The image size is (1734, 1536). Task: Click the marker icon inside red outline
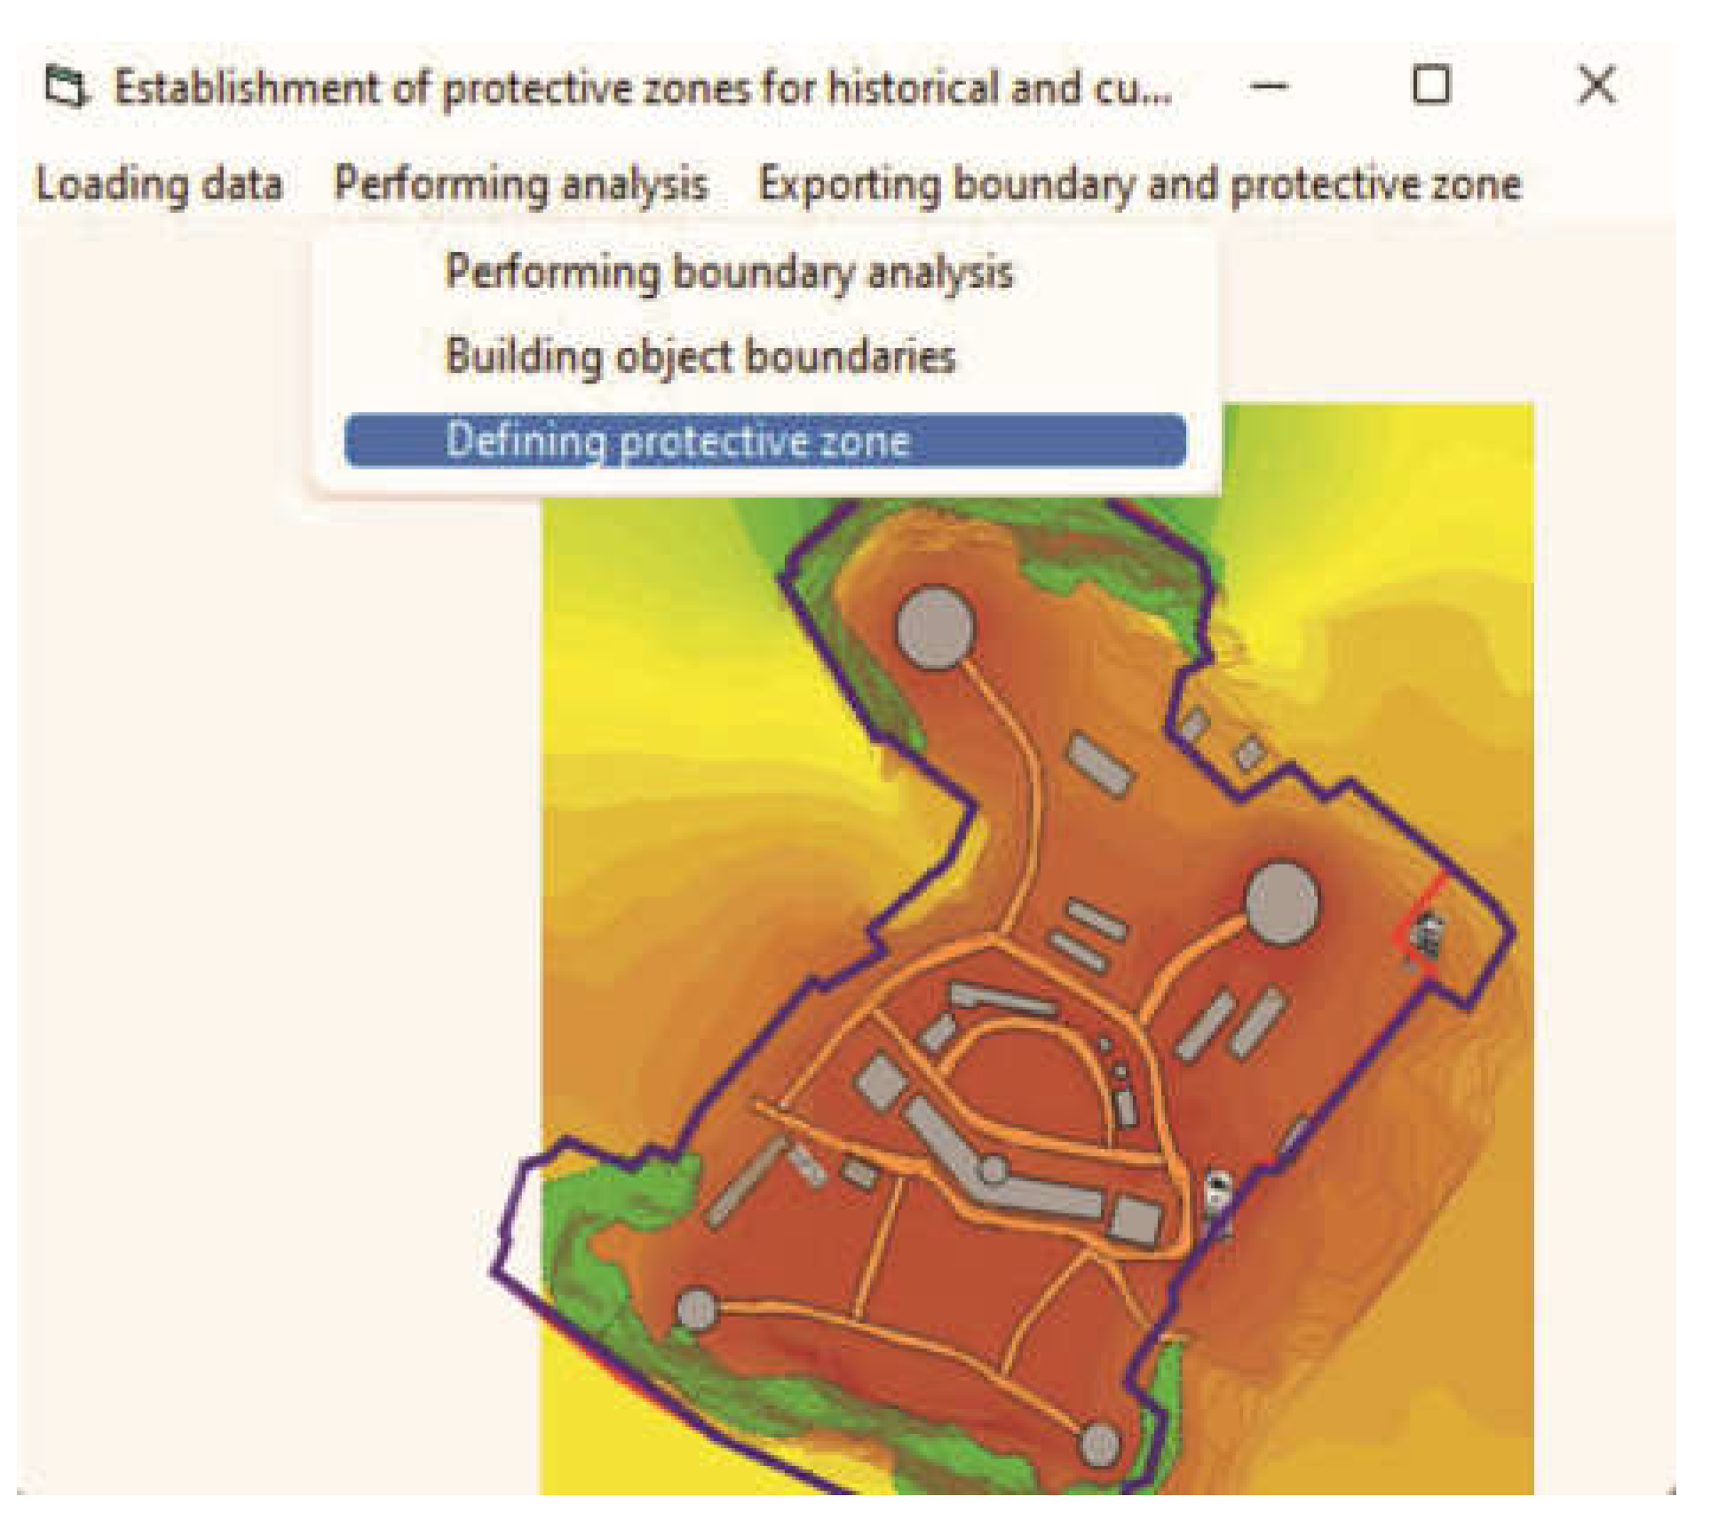(1429, 935)
